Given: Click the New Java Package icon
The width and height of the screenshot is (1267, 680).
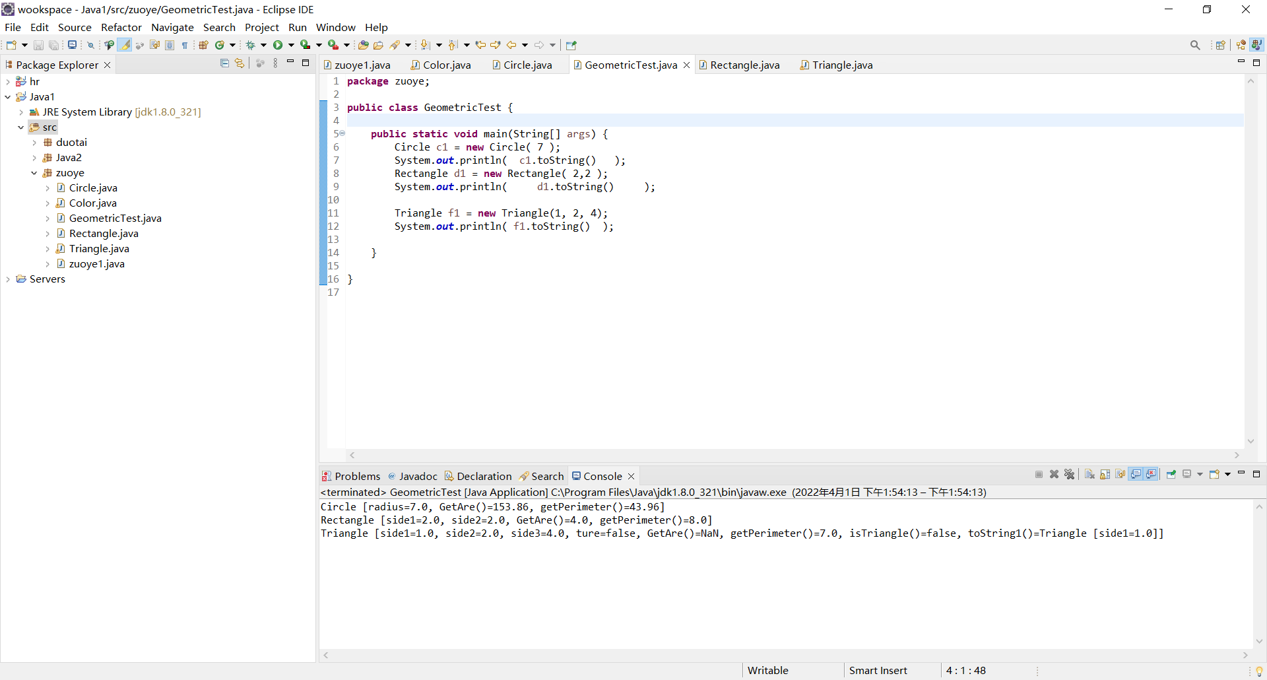Looking at the screenshot, I should coord(204,45).
